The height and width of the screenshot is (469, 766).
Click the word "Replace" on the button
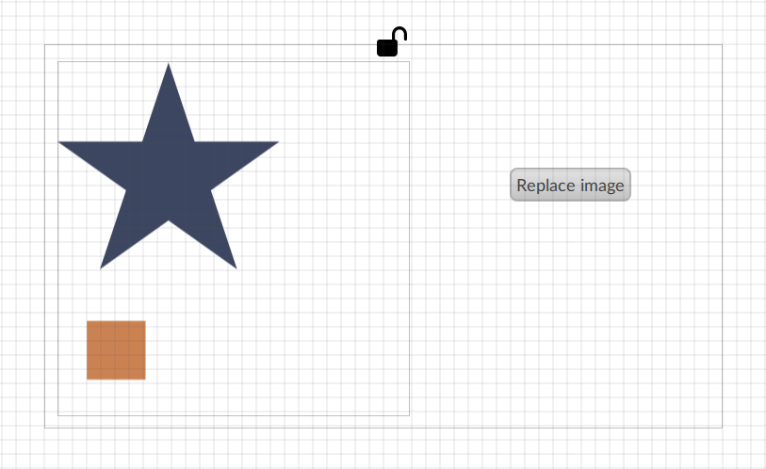tap(540, 186)
